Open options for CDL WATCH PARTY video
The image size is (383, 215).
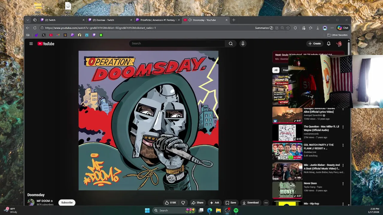click(343, 145)
